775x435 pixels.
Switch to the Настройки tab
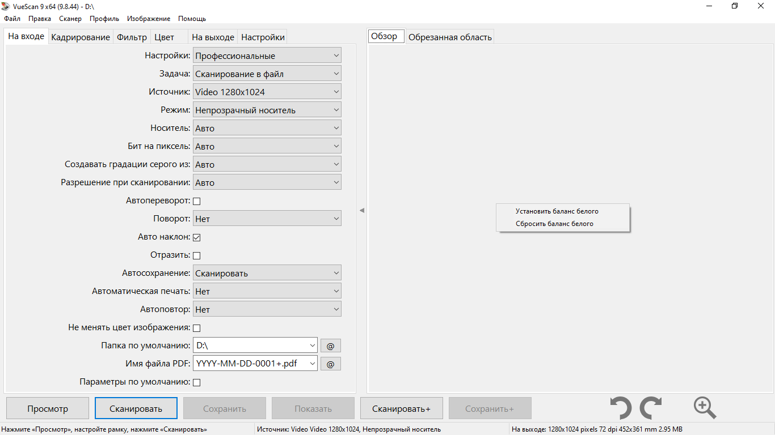[x=263, y=37]
